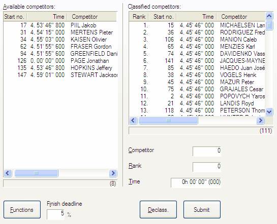Select available competitor KAISEN Olivier
This screenshot has width=277, height=224.
click(x=60, y=40)
